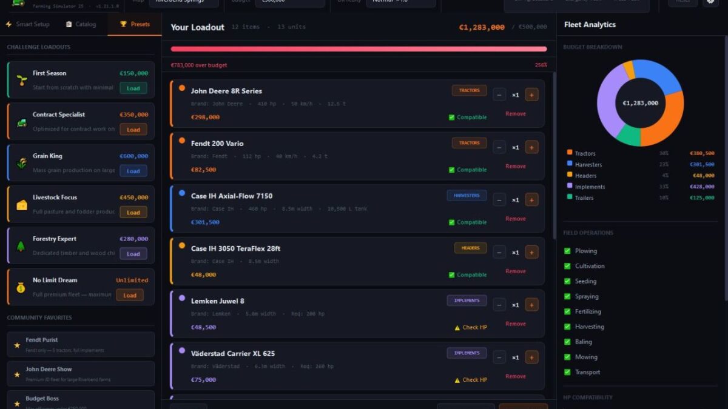Screen dimensions: 728x409
Task: Increase Fendt 200 Vario quantity with plus
Action: point(531,147)
